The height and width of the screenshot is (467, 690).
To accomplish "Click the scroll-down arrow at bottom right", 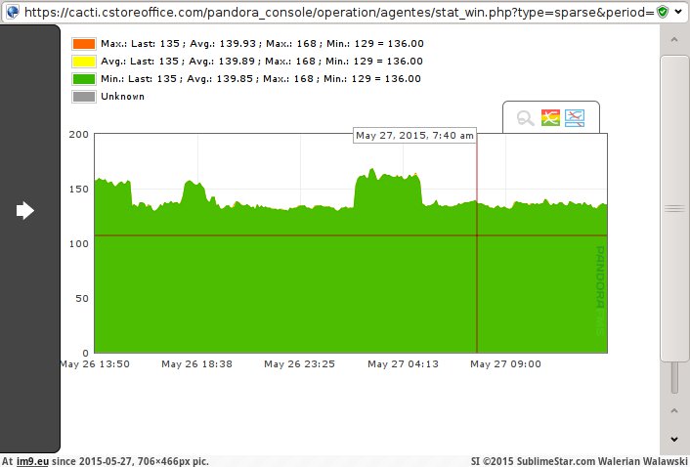I will click(x=673, y=439).
